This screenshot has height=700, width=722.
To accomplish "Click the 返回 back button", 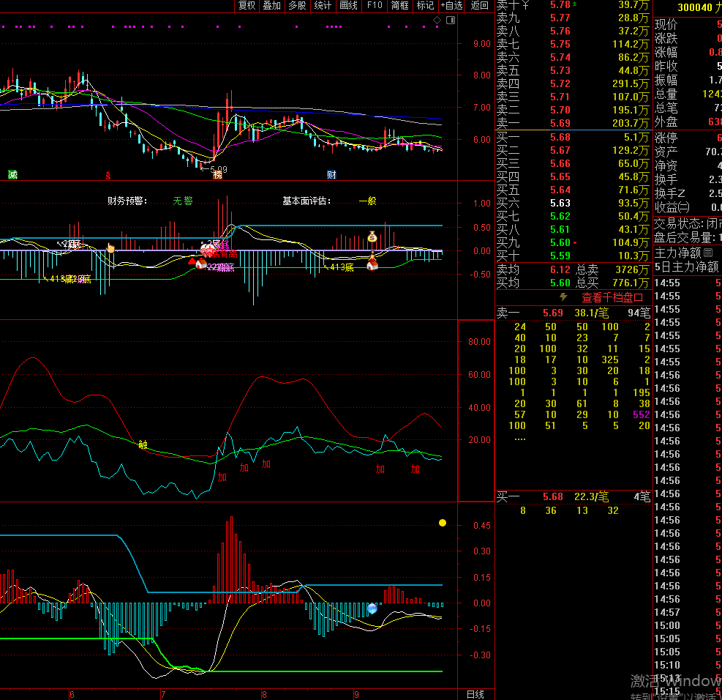I will click(480, 6).
